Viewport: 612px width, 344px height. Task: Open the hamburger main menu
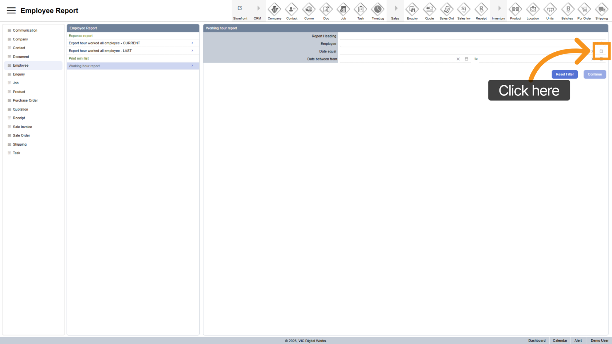coord(11,11)
